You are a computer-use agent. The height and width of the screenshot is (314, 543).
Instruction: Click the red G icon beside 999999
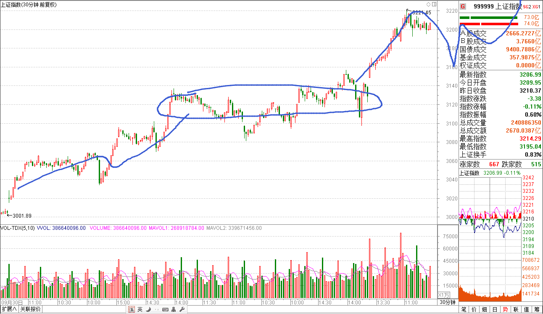pos(463,6)
